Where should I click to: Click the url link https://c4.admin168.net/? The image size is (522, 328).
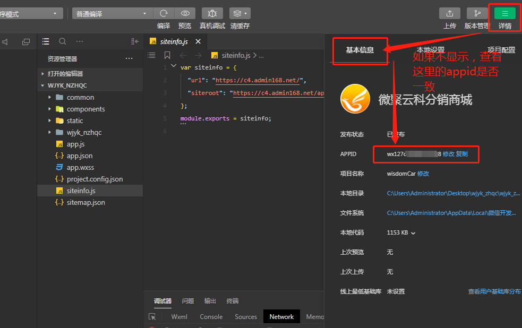(x=258, y=80)
